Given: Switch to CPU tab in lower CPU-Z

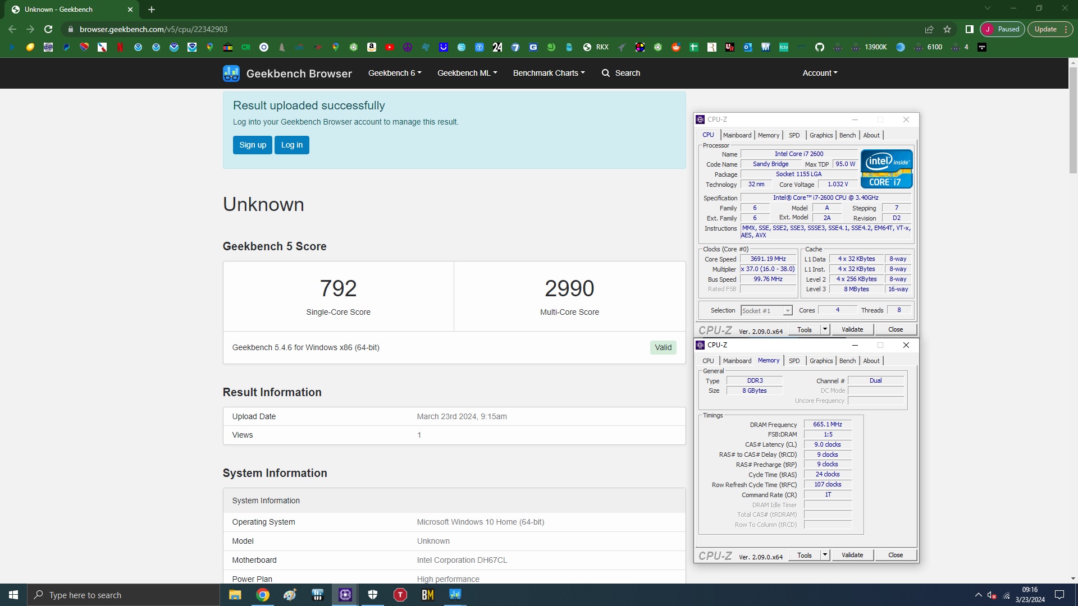Looking at the screenshot, I should (x=708, y=361).
